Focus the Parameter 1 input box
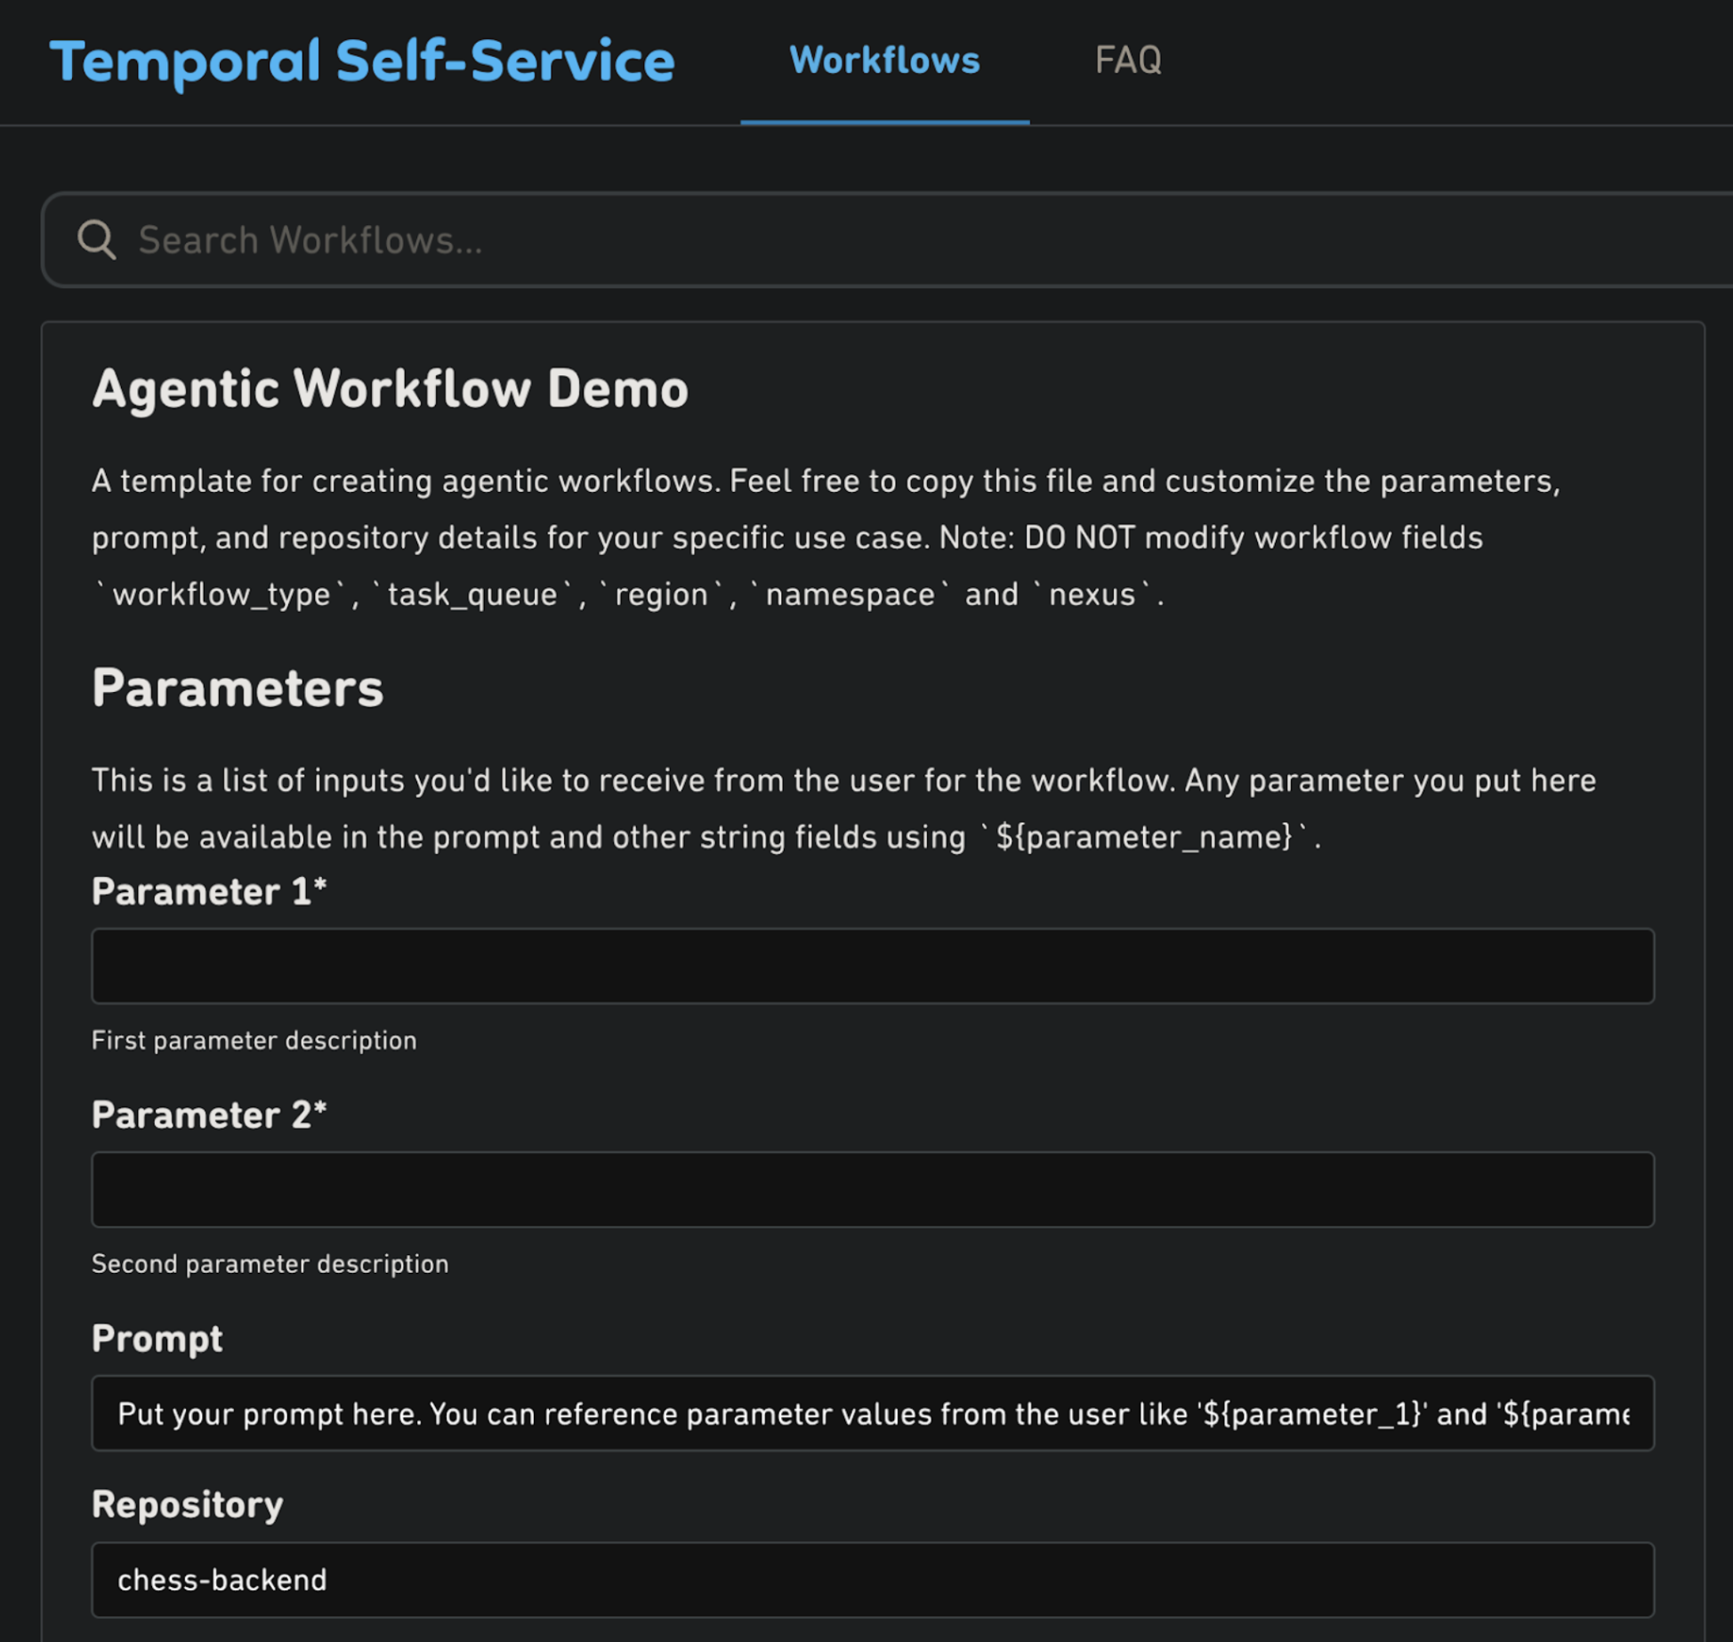Viewport: 1733px width, 1642px height. 872,966
